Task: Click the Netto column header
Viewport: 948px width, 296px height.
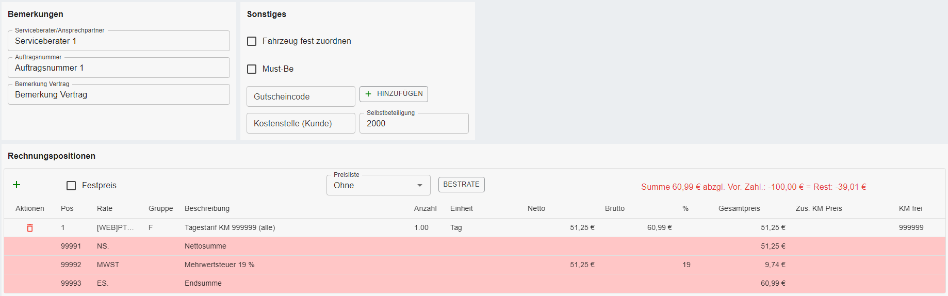Action: tap(536, 209)
